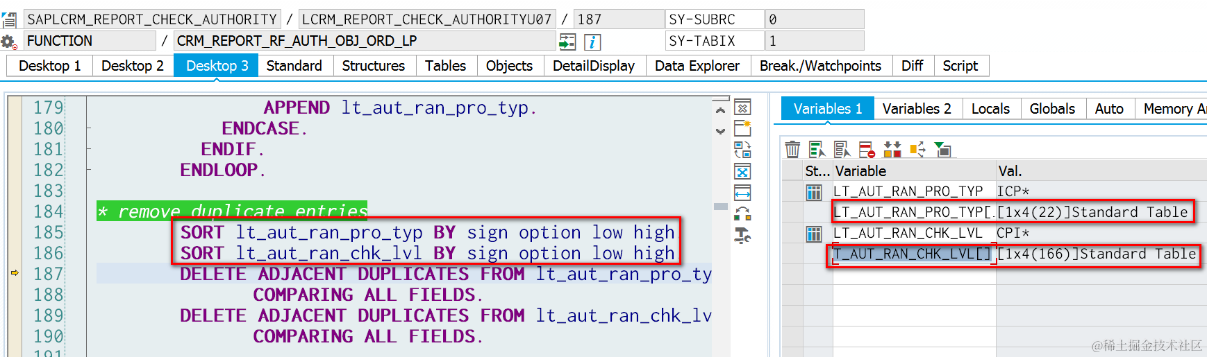Screen dimensions: 1207x357
Task: Click the CPI* value cell
Action: click(1101, 234)
